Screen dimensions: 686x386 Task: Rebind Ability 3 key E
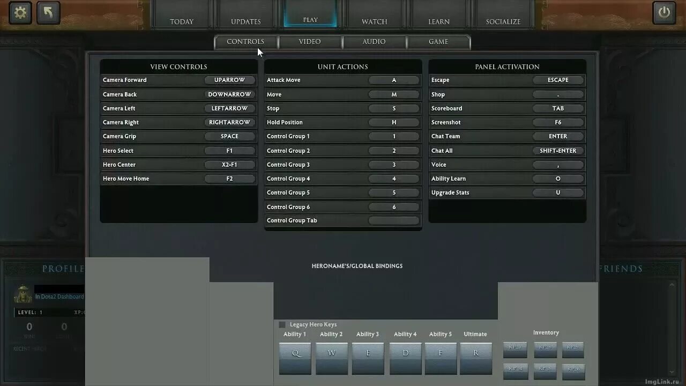coord(368,358)
